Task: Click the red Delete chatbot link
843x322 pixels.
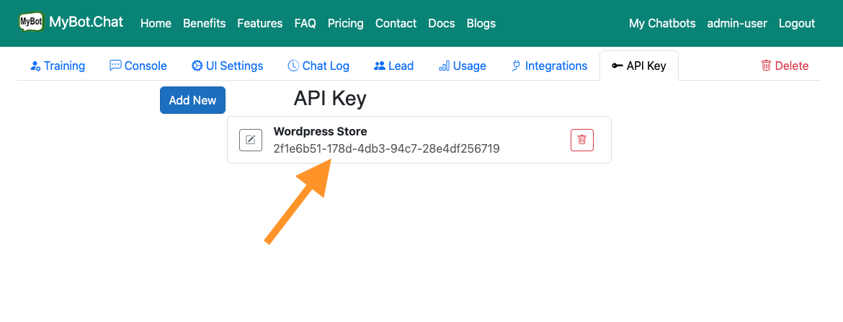Action: 785,66
